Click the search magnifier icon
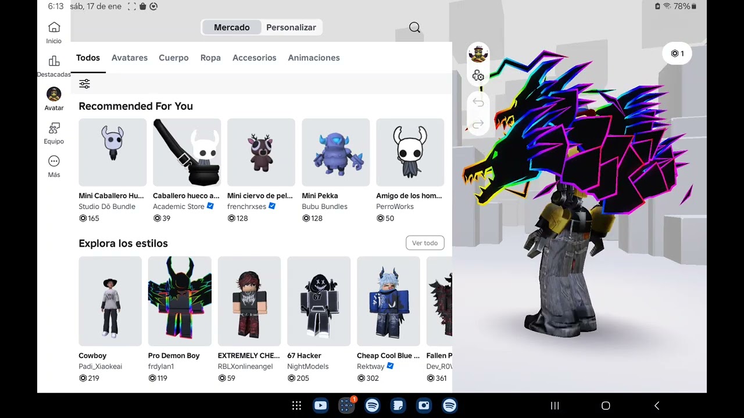The height and width of the screenshot is (418, 744). [x=414, y=27]
